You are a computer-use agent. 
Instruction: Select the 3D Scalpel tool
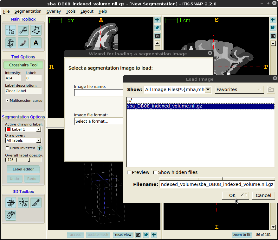pyautogui.click(x=36, y=202)
